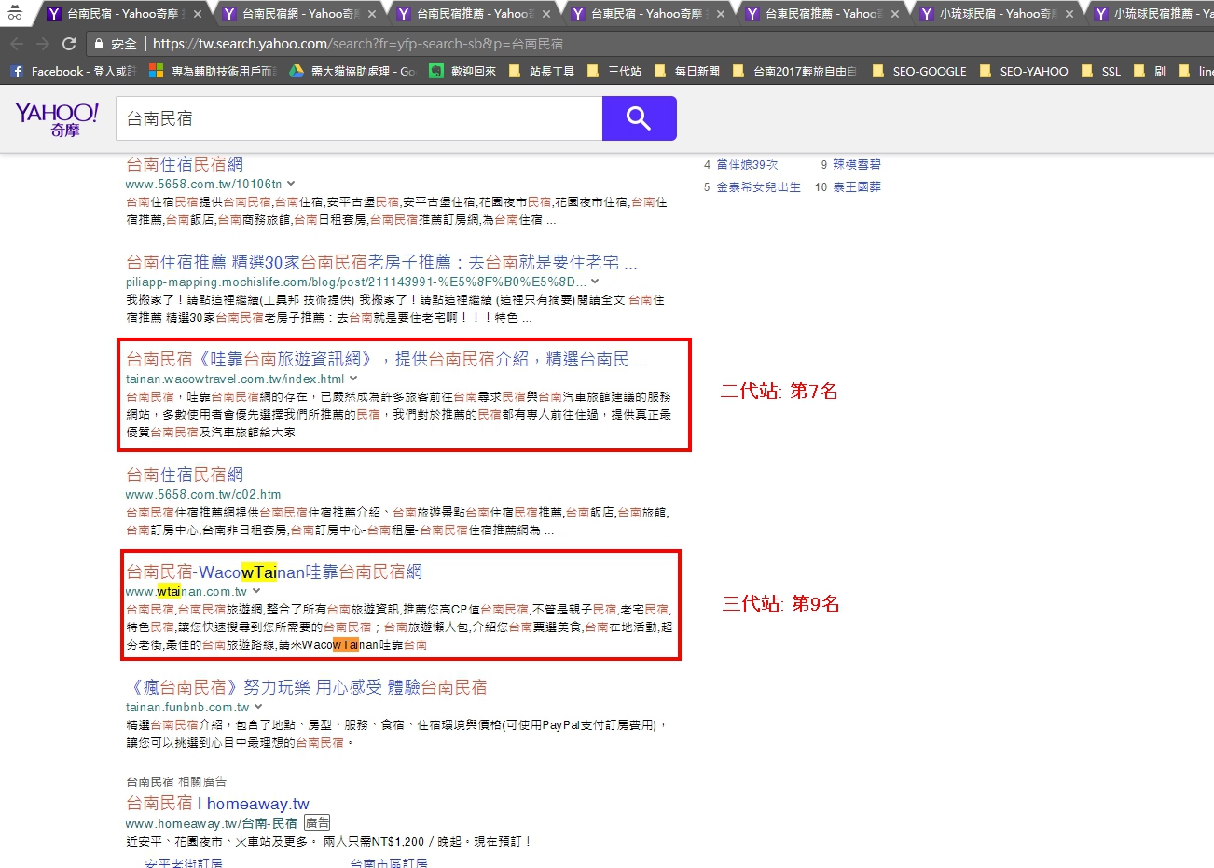
Task: Open the 站長工具 bookmark folder
Action: click(542, 71)
